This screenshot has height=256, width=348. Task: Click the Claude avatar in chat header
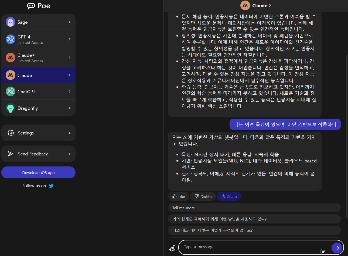click(x=245, y=5)
